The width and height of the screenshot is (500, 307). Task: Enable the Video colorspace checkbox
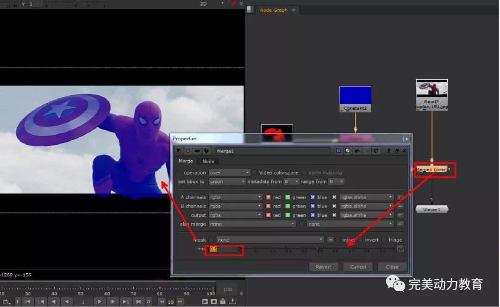(x=255, y=172)
